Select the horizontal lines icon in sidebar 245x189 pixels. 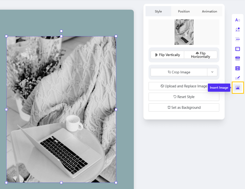tap(237, 39)
